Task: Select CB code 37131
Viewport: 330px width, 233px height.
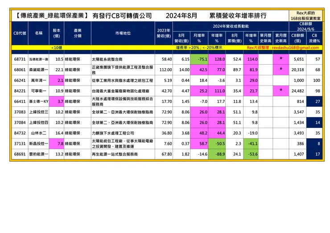Action: point(20,143)
